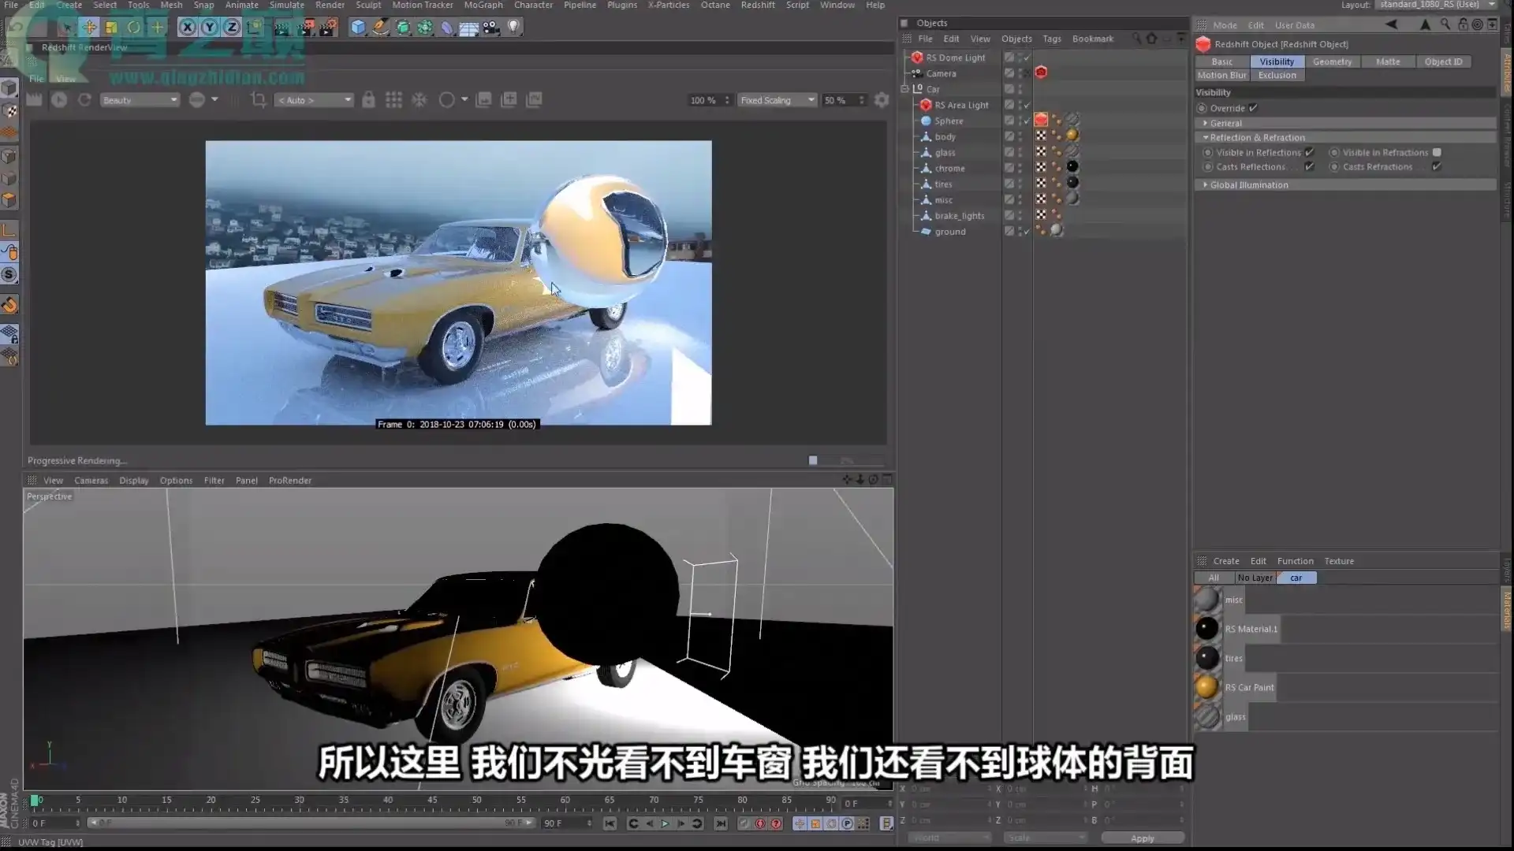The height and width of the screenshot is (851, 1514).
Task: Click the compositing tag on the body object
Action: click(1042, 136)
